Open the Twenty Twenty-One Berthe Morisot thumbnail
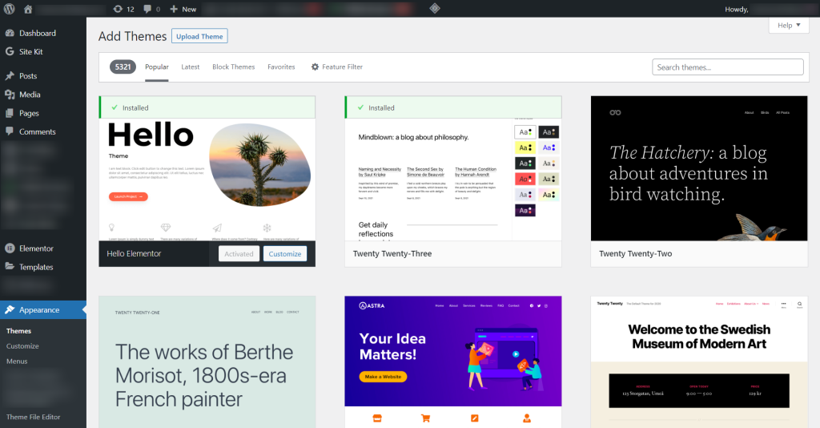Viewport: 820px width, 428px height. [207, 362]
